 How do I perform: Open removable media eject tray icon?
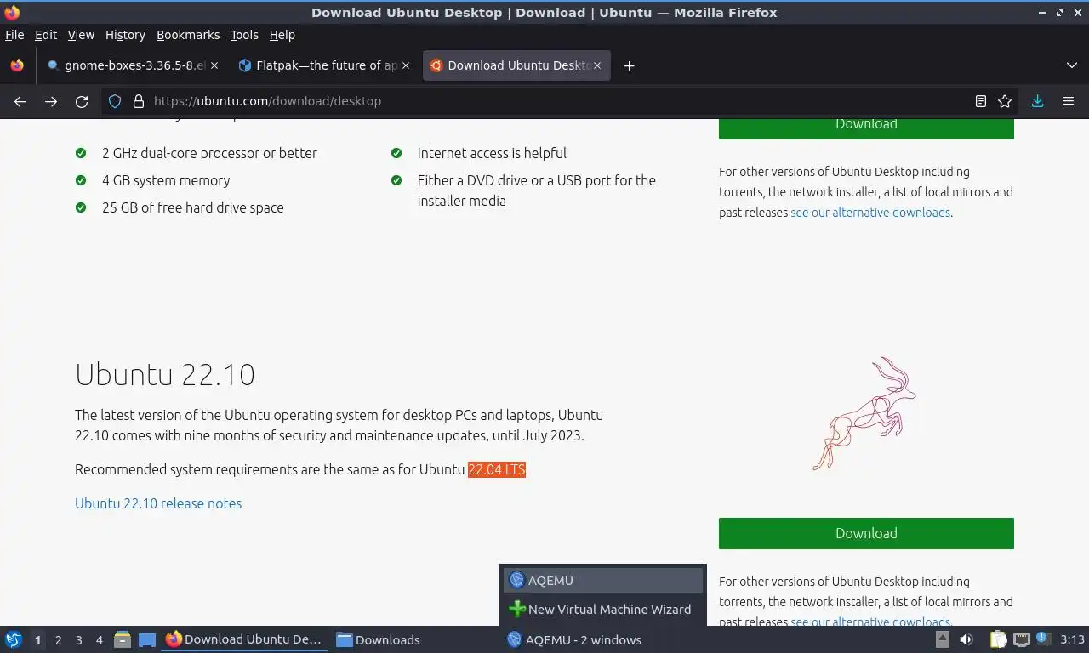[942, 639]
